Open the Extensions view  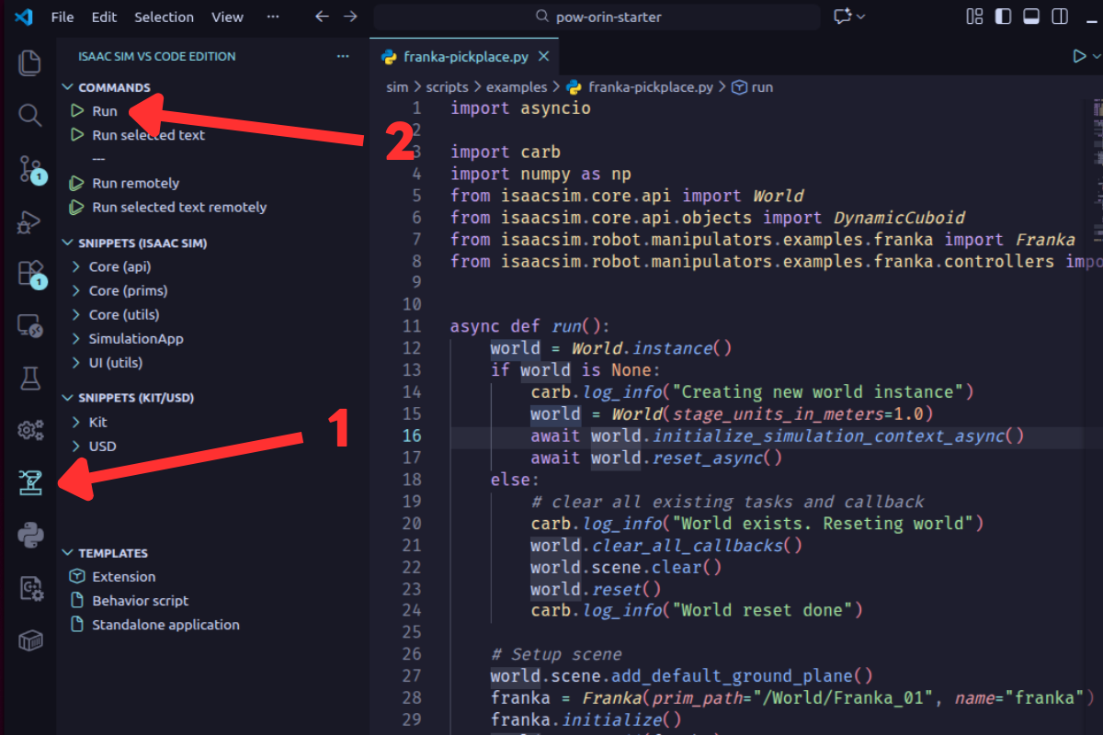tap(29, 274)
